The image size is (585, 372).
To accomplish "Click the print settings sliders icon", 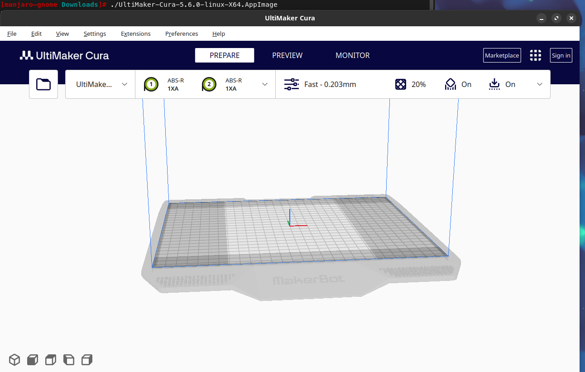I will 292,84.
